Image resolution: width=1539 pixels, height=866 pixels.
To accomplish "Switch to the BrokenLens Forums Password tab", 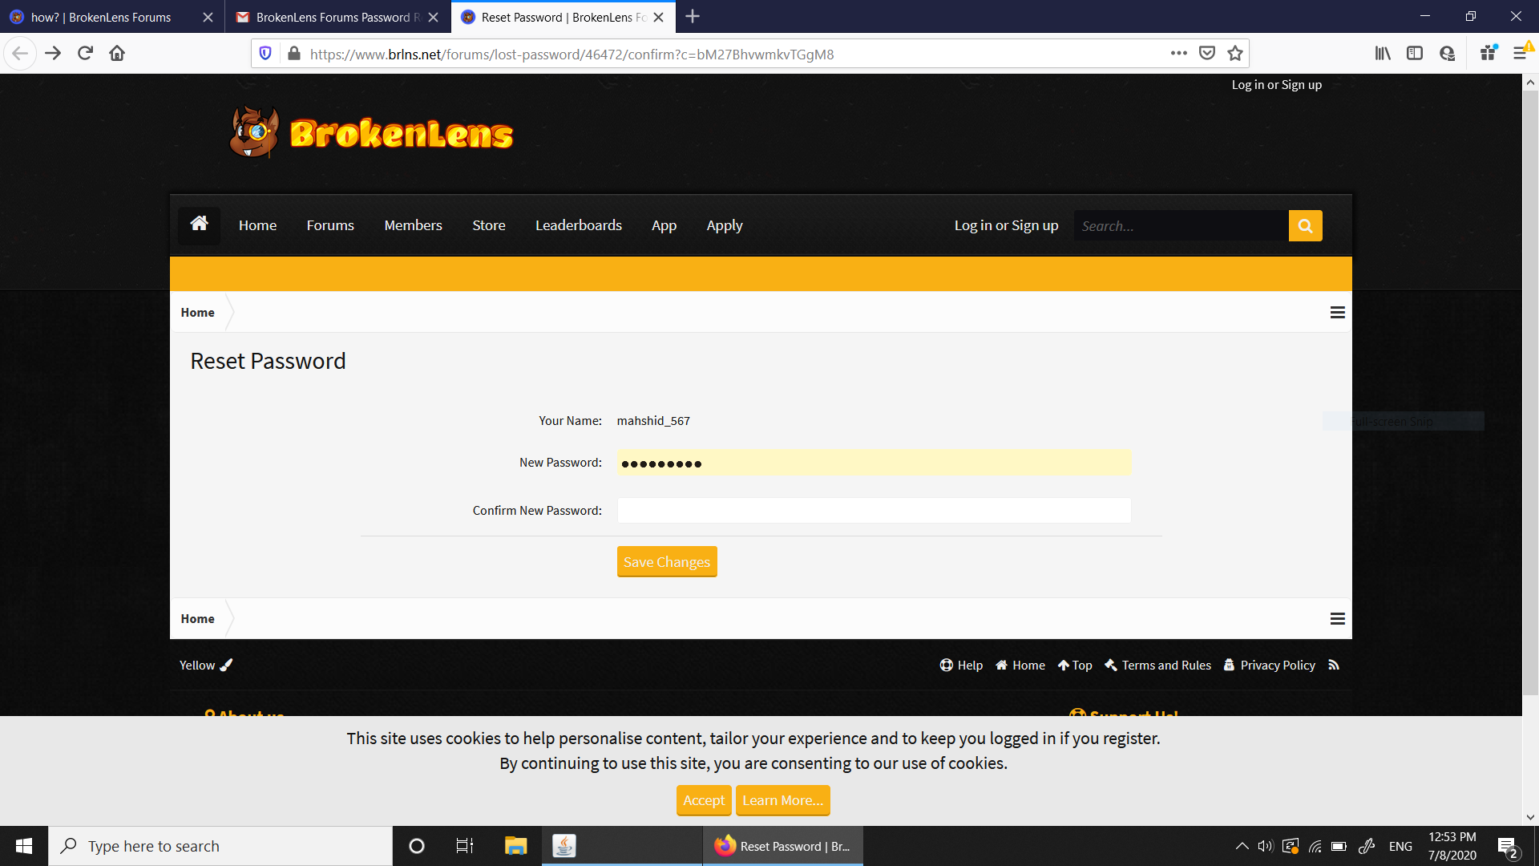I will [x=337, y=17].
